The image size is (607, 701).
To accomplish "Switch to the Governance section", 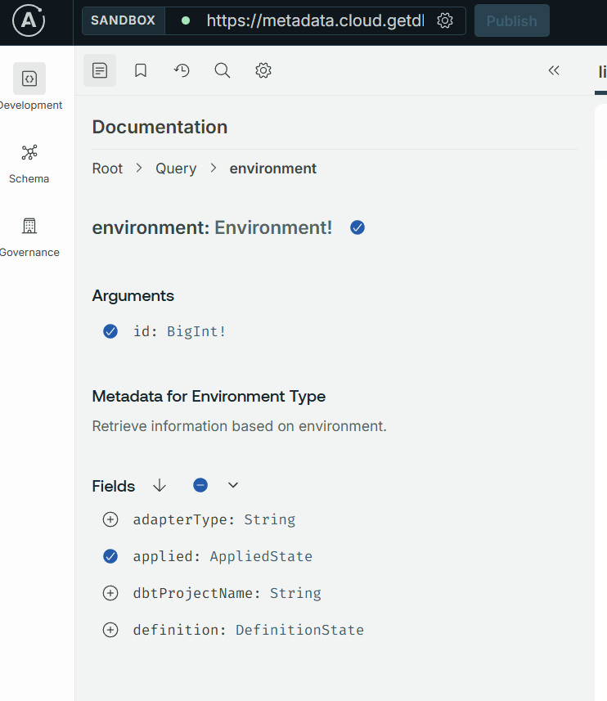I will [29, 237].
